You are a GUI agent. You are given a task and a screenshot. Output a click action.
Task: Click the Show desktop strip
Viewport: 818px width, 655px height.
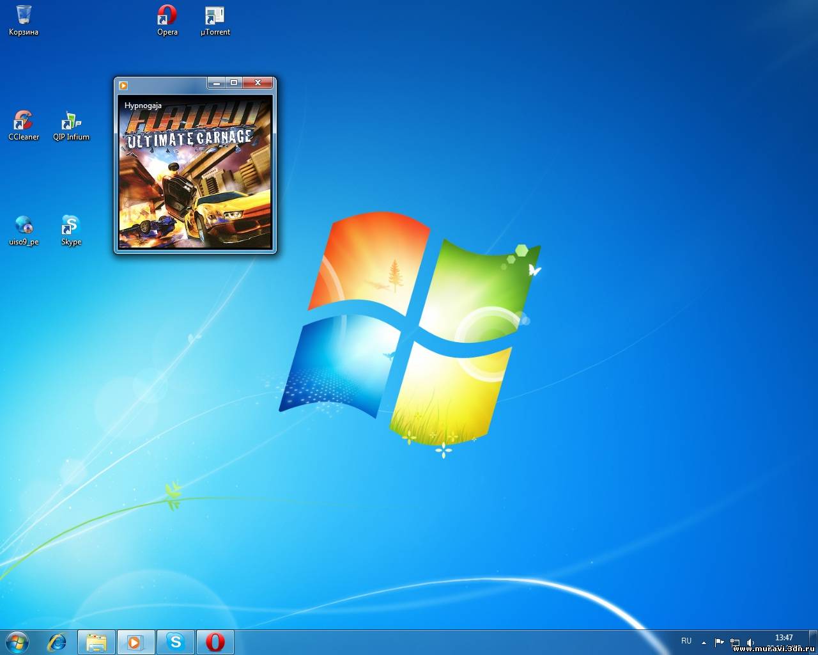click(813, 642)
